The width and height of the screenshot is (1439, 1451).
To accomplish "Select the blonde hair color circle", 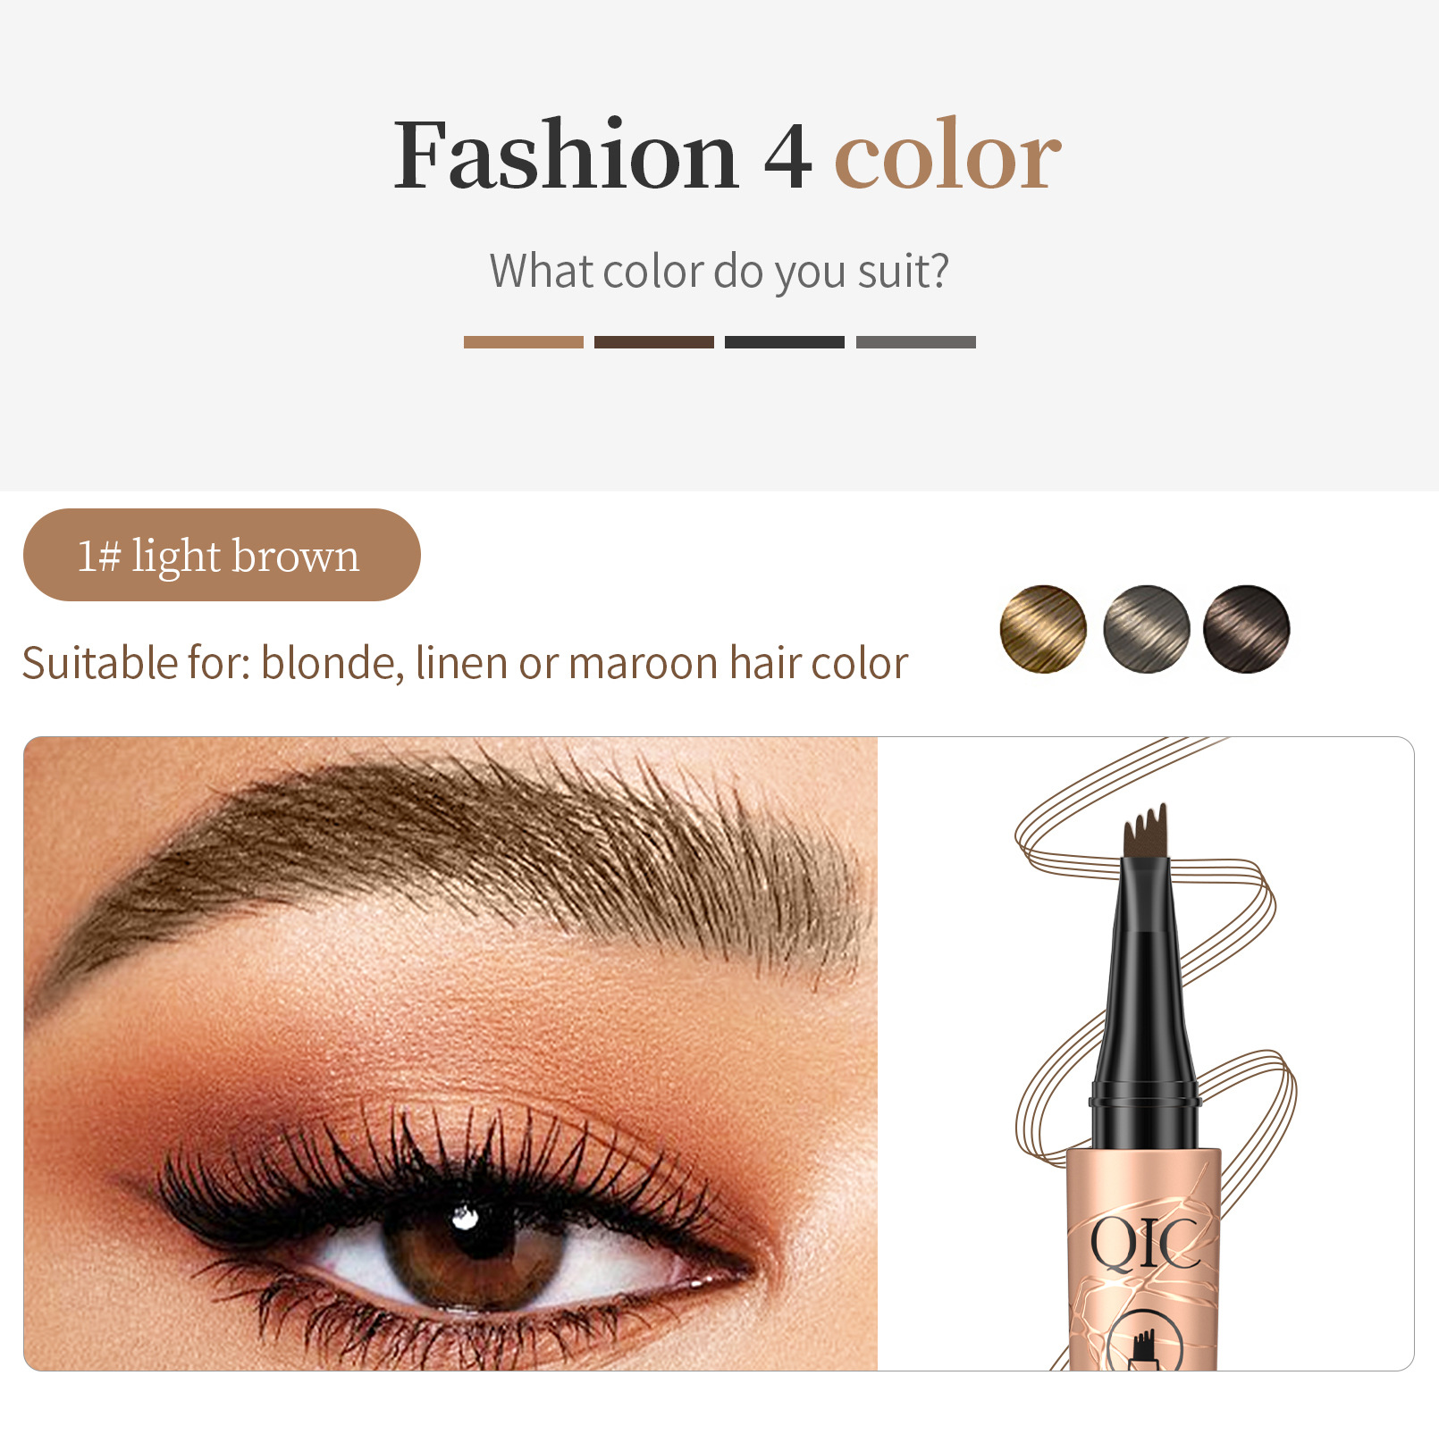I will point(1043,629).
